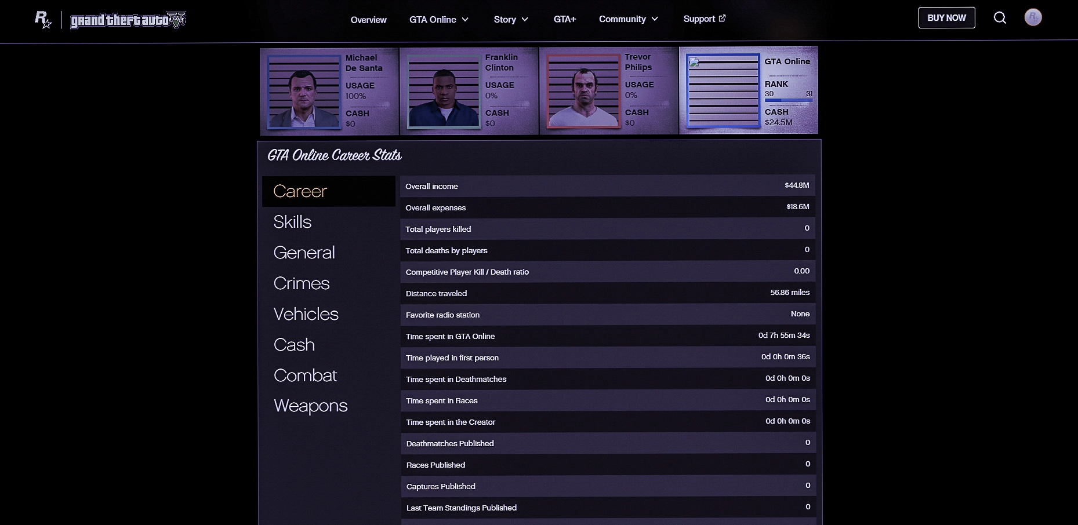Open the external Support link
The height and width of the screenshot is (525, 1078).
(704, 19)
